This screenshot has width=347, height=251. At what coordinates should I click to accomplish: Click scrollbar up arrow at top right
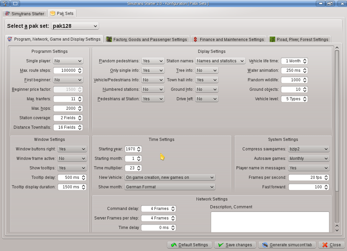pyautogui.click(x=337, y=47)
